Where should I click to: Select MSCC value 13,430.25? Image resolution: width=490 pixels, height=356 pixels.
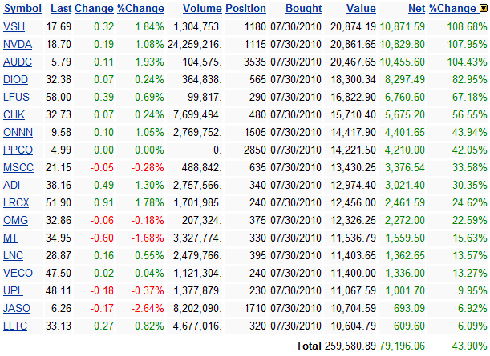click(x=353, y=168)
